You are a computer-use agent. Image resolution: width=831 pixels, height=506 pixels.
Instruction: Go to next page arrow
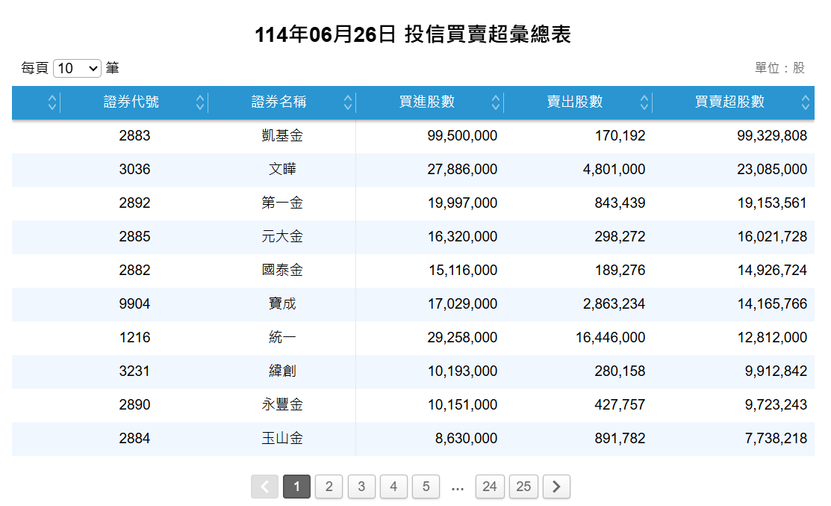click(x=556, y=487)
